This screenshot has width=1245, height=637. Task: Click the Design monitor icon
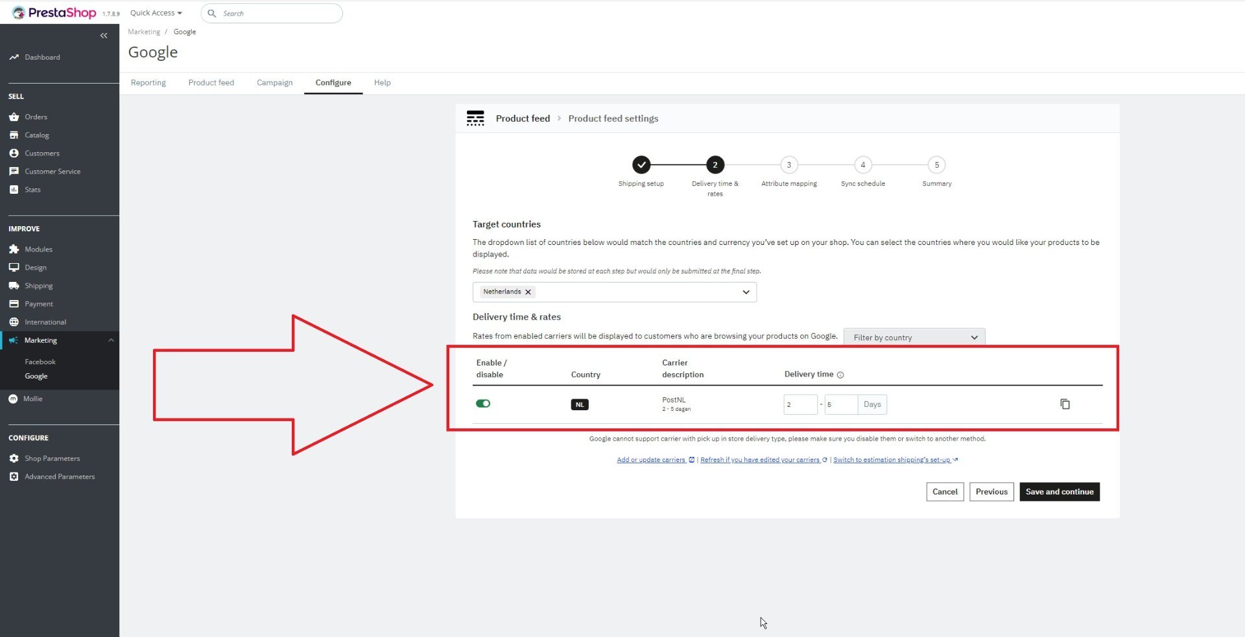pyautogui.click(x=14, y=267)
